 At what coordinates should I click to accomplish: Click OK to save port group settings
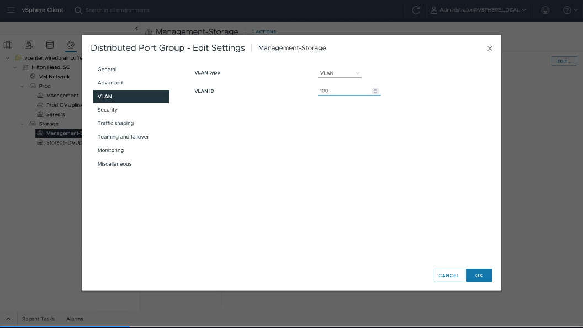[479, 276]
